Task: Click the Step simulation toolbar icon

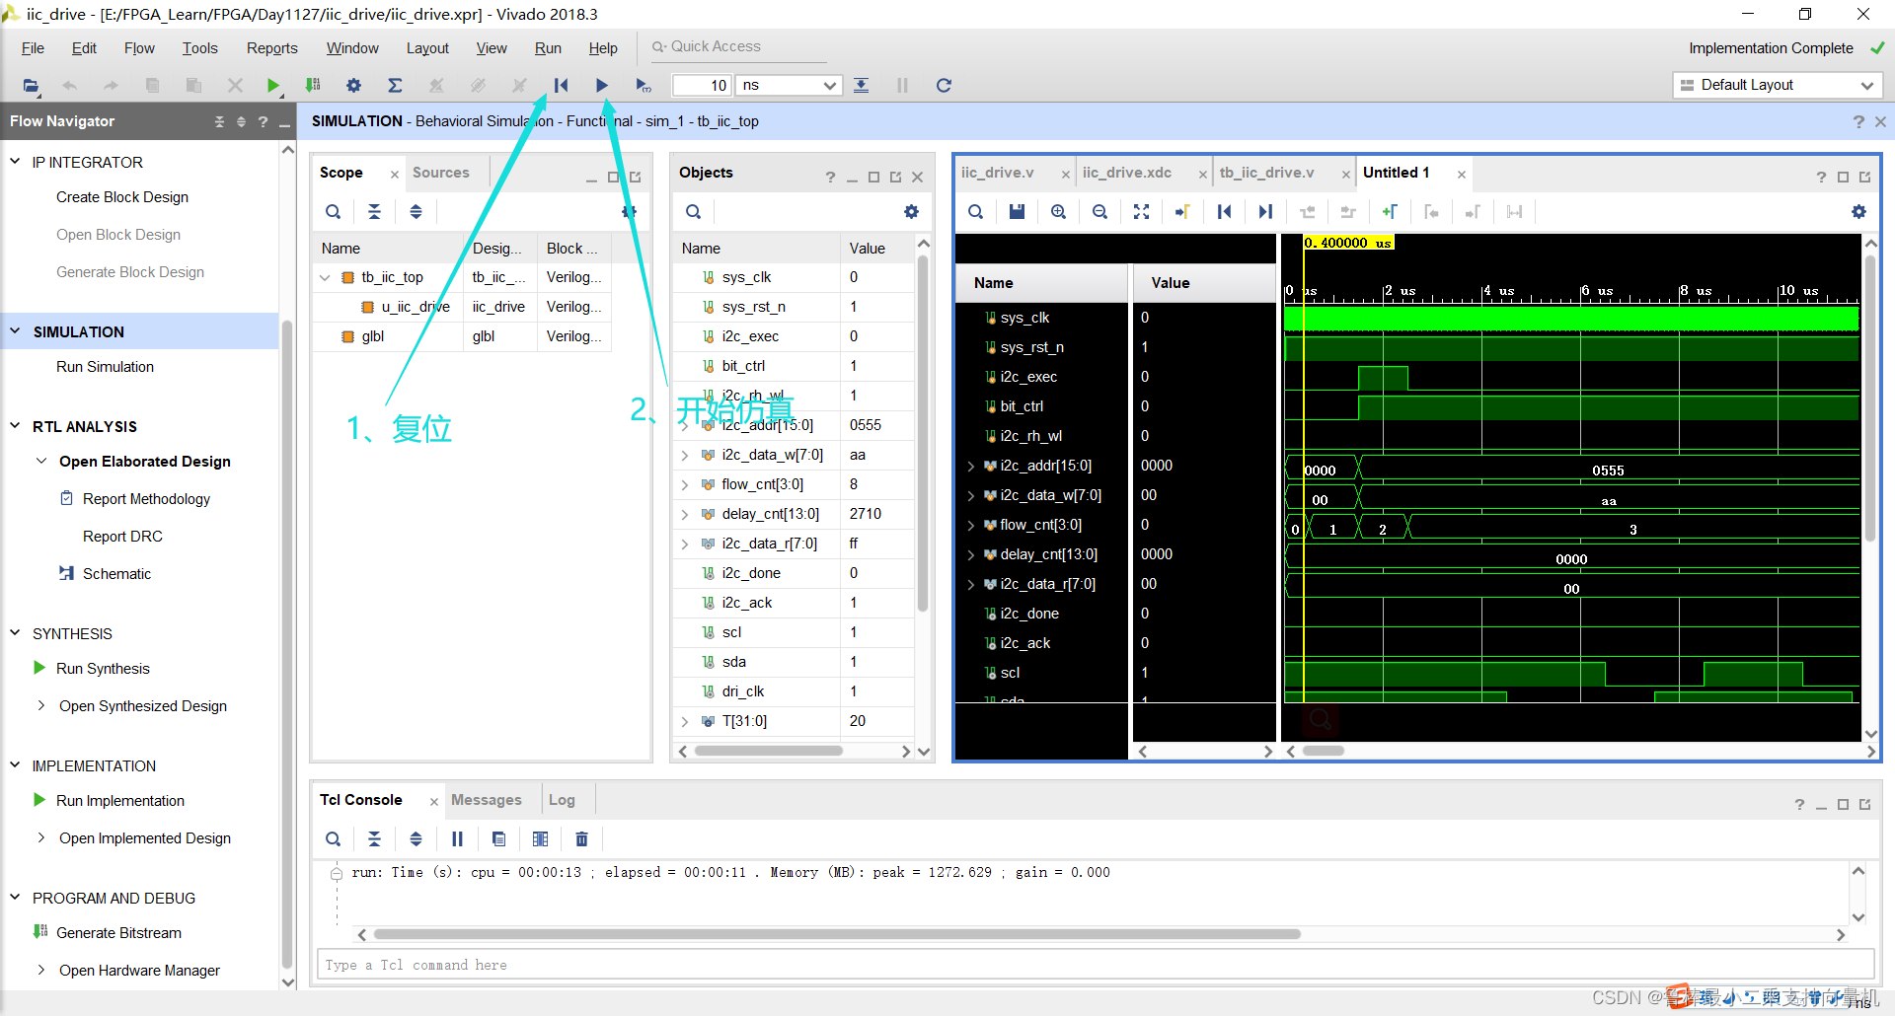Action: click(x=862, y=86)
